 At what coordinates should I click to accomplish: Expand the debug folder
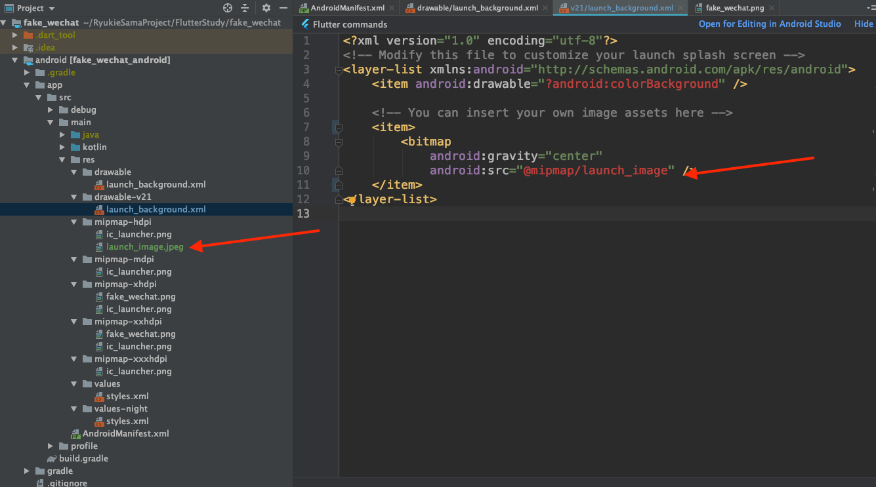[x=51, y=109]
